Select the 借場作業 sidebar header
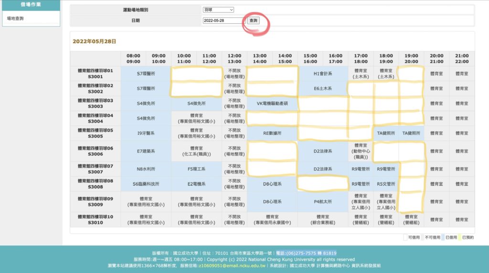Screen dimensions: 489x273 (31, 5)
